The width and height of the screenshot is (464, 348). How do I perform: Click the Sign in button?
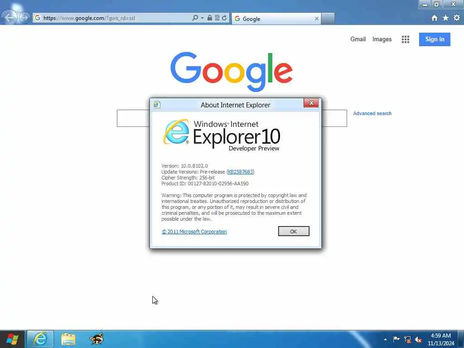click(435, 39)
